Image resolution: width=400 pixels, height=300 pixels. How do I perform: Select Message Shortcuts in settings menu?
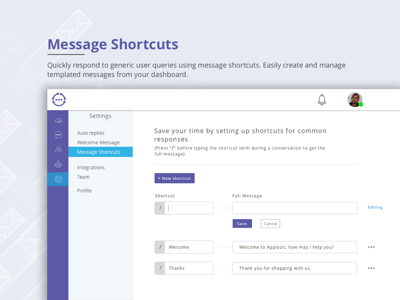(x=100, y=152)
